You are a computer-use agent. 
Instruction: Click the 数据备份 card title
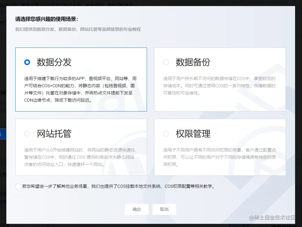click(193, 62)
